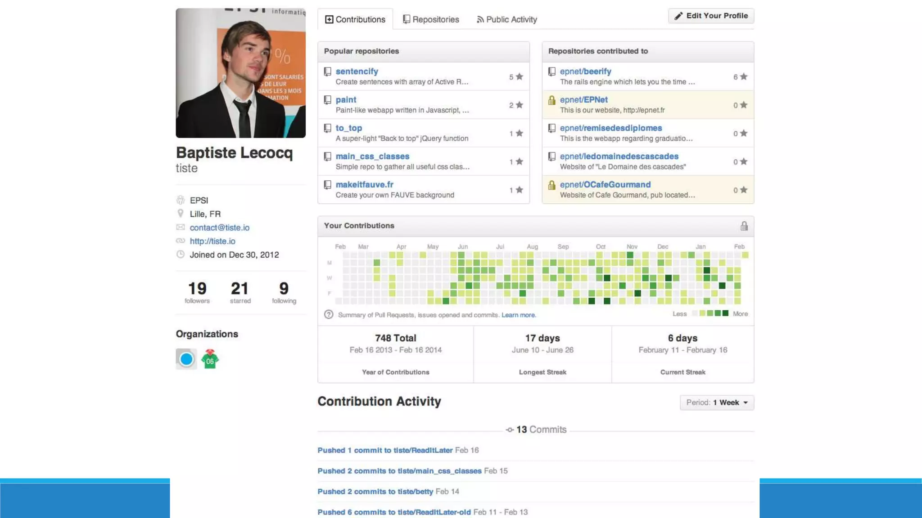Click the lock icon in Your Contributions header
Viewport: 922px width, 518px height.
pyautogui.click(x=744, y=226)
